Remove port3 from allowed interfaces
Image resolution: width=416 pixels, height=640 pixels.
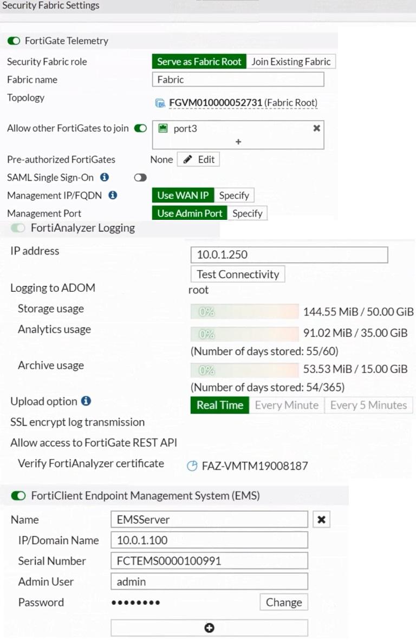point(317,128)
